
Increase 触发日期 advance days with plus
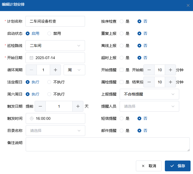pyautogui.click(x=78, y=106)
